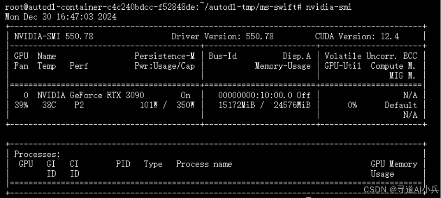
Task: Click the Processes: section label
Action: tap(37, 154)
